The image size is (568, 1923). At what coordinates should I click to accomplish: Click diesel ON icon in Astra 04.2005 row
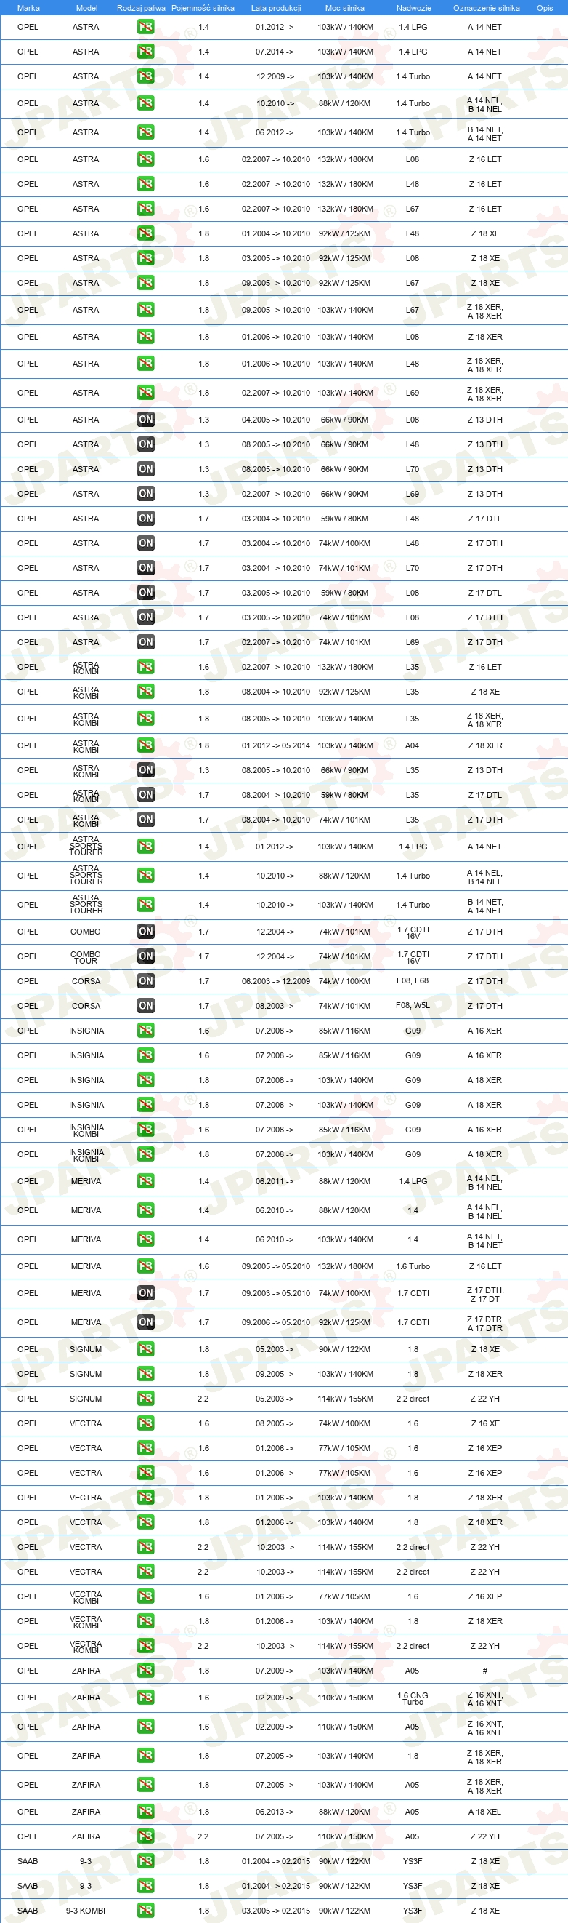146,420
